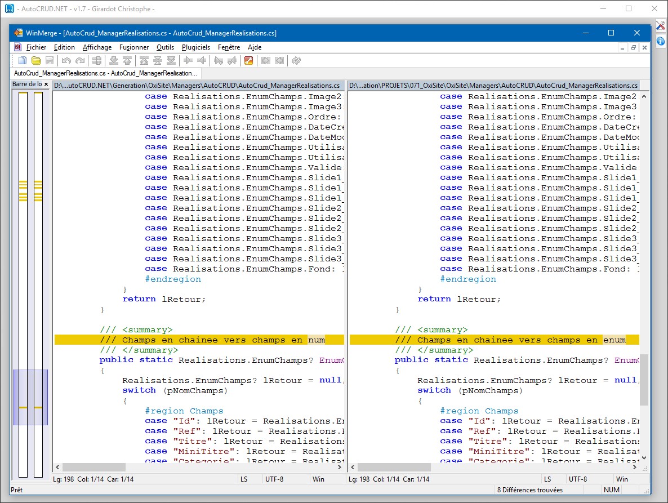The height and width of the screenshot is (503, 668).
Task: Click the Copy all to left icon
Action: click(x=279, y=60)
